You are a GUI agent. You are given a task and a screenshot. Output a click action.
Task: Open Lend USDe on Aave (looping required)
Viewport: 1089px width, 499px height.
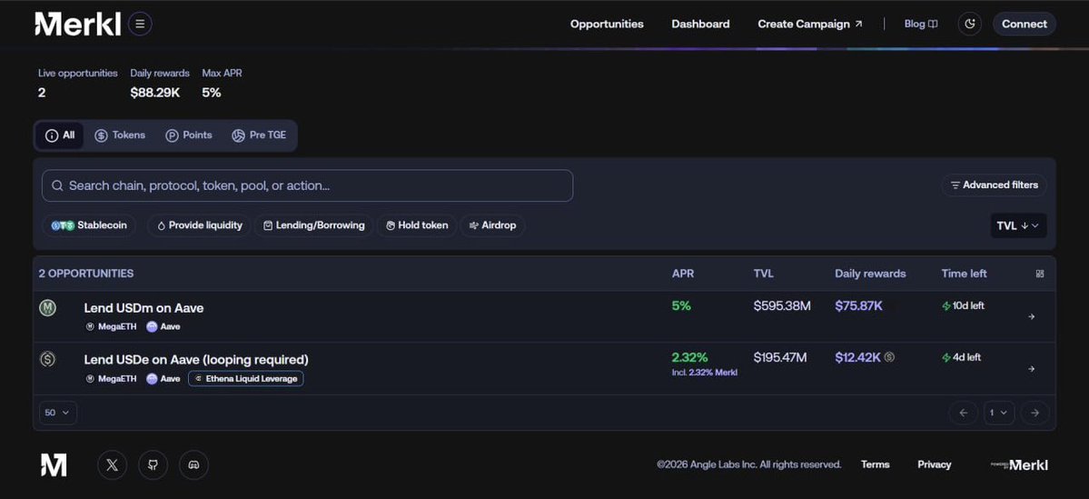pos(196,360)
